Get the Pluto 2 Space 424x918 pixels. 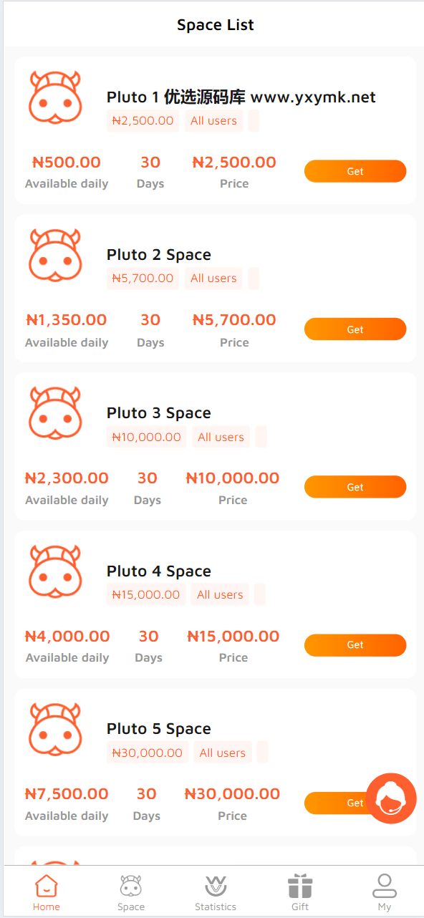(355, 329)
